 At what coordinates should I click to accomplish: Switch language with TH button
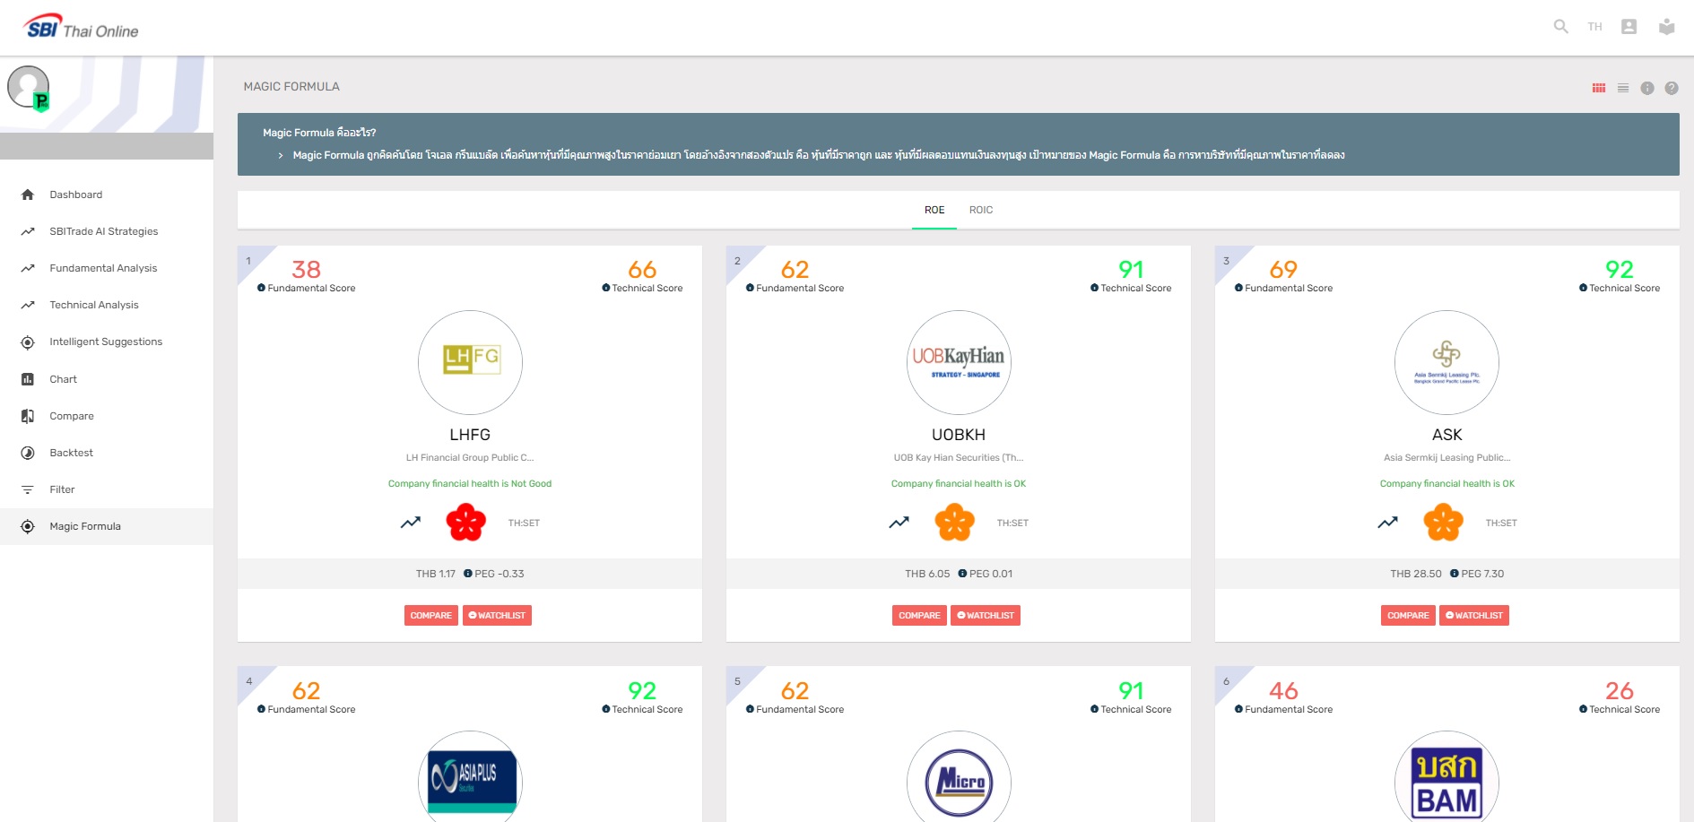click(1594, 27)
